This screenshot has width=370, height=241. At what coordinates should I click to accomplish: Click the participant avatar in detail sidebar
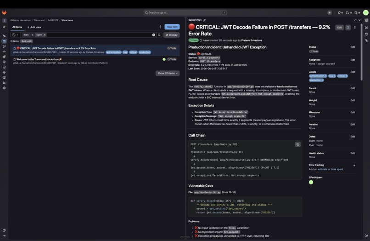pyautogui.click(x=311, y=182)
